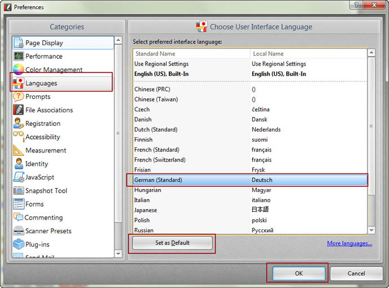Click the Performance monitor icon
Viewport: 389px width, 288px height.
pos(19,56)
